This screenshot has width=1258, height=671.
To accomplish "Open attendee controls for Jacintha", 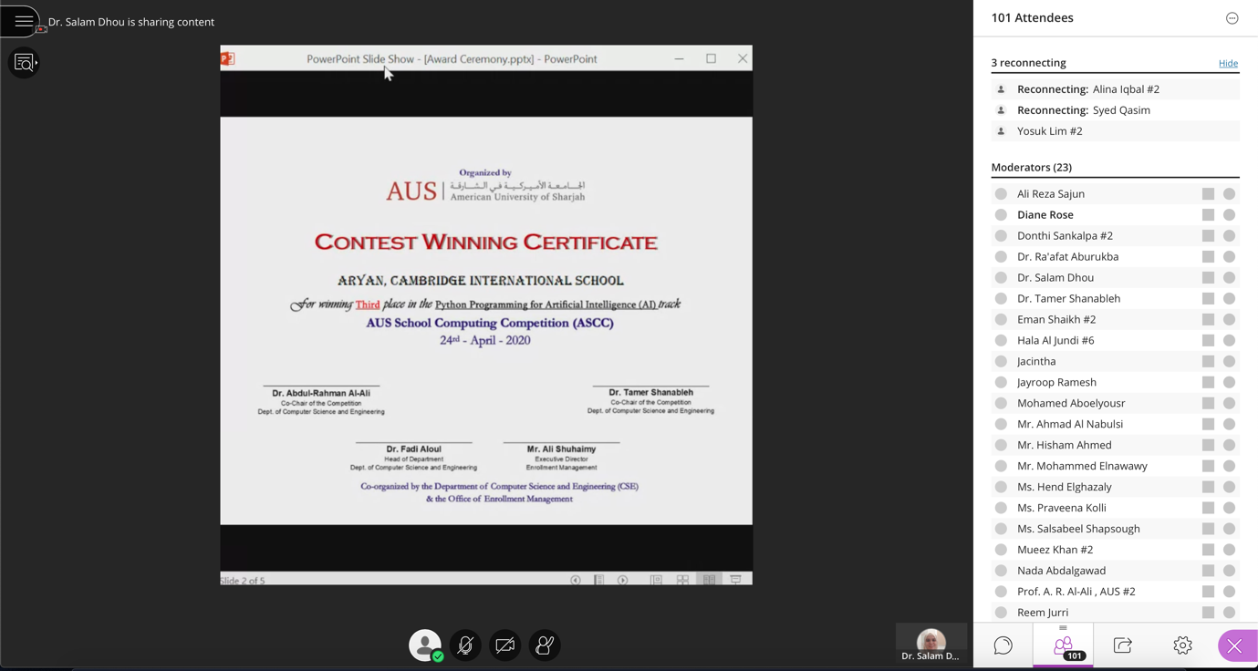I will (x=1229, y=362).
